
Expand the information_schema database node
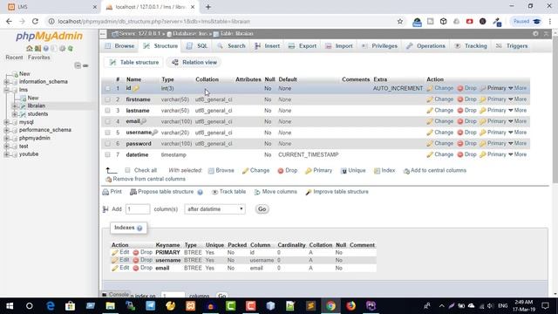click(x=6, y=82)
